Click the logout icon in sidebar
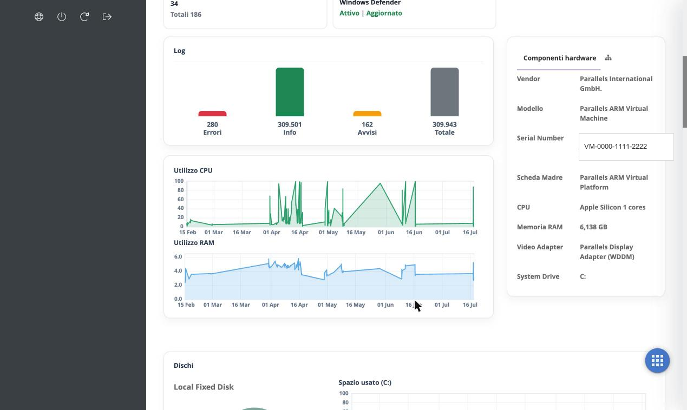This screenshot has height=410, width=687. (107, 17)
